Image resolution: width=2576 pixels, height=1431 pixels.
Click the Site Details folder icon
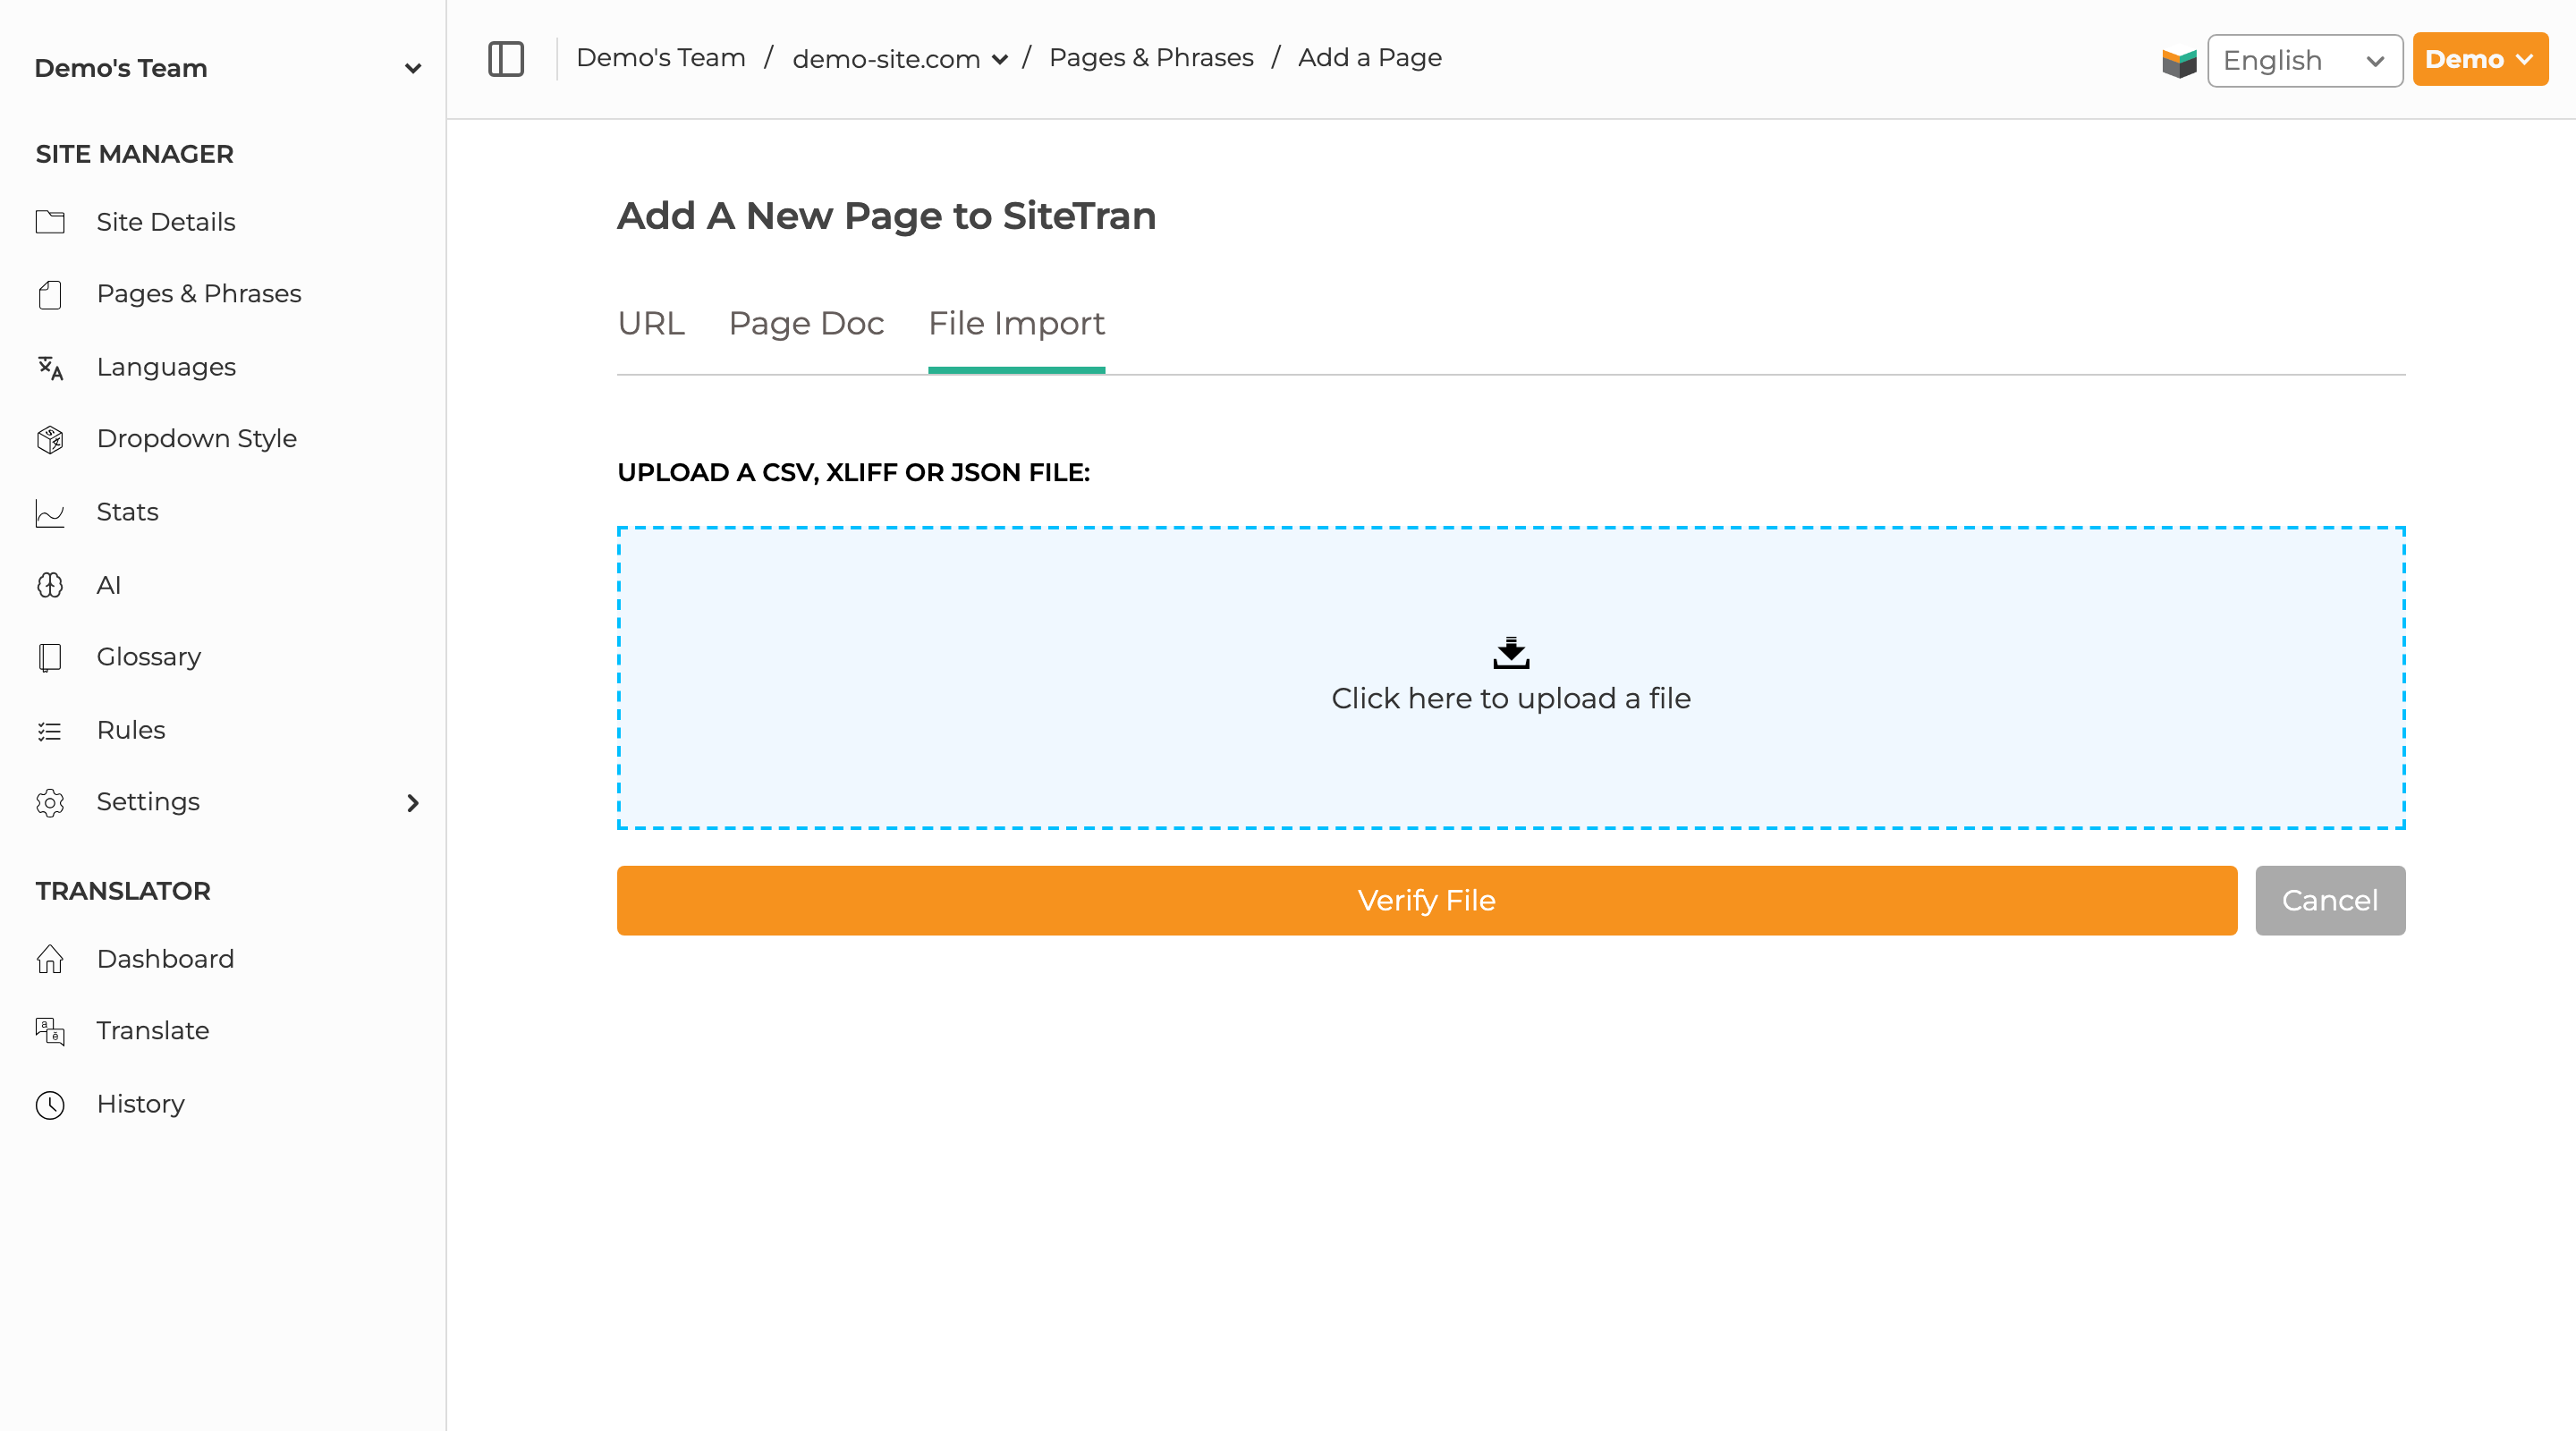(x=50, y=222)
